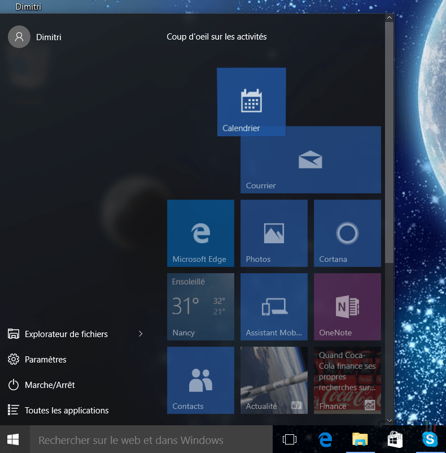Click the Coup d'oeil sur les activités heading
The height and width of the screenshot is (453, 446).
(217, 37)
